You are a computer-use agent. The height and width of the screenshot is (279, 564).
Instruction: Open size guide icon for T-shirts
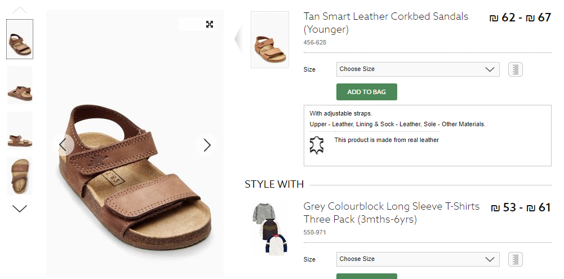point(516,259)
